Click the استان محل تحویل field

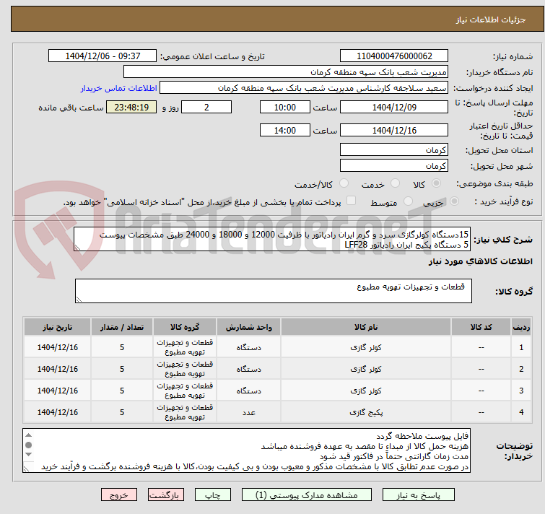pyautogui.click(x=394, y=149)
